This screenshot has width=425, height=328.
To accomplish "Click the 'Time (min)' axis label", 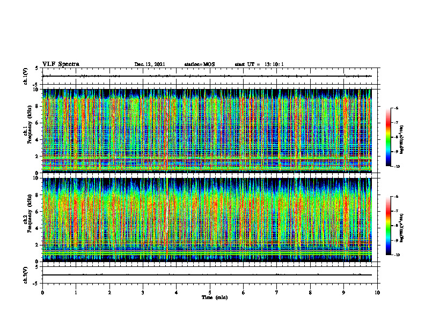I will coord(215,297).
